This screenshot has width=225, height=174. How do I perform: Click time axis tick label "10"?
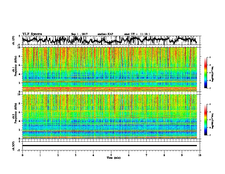coord(200,155)
